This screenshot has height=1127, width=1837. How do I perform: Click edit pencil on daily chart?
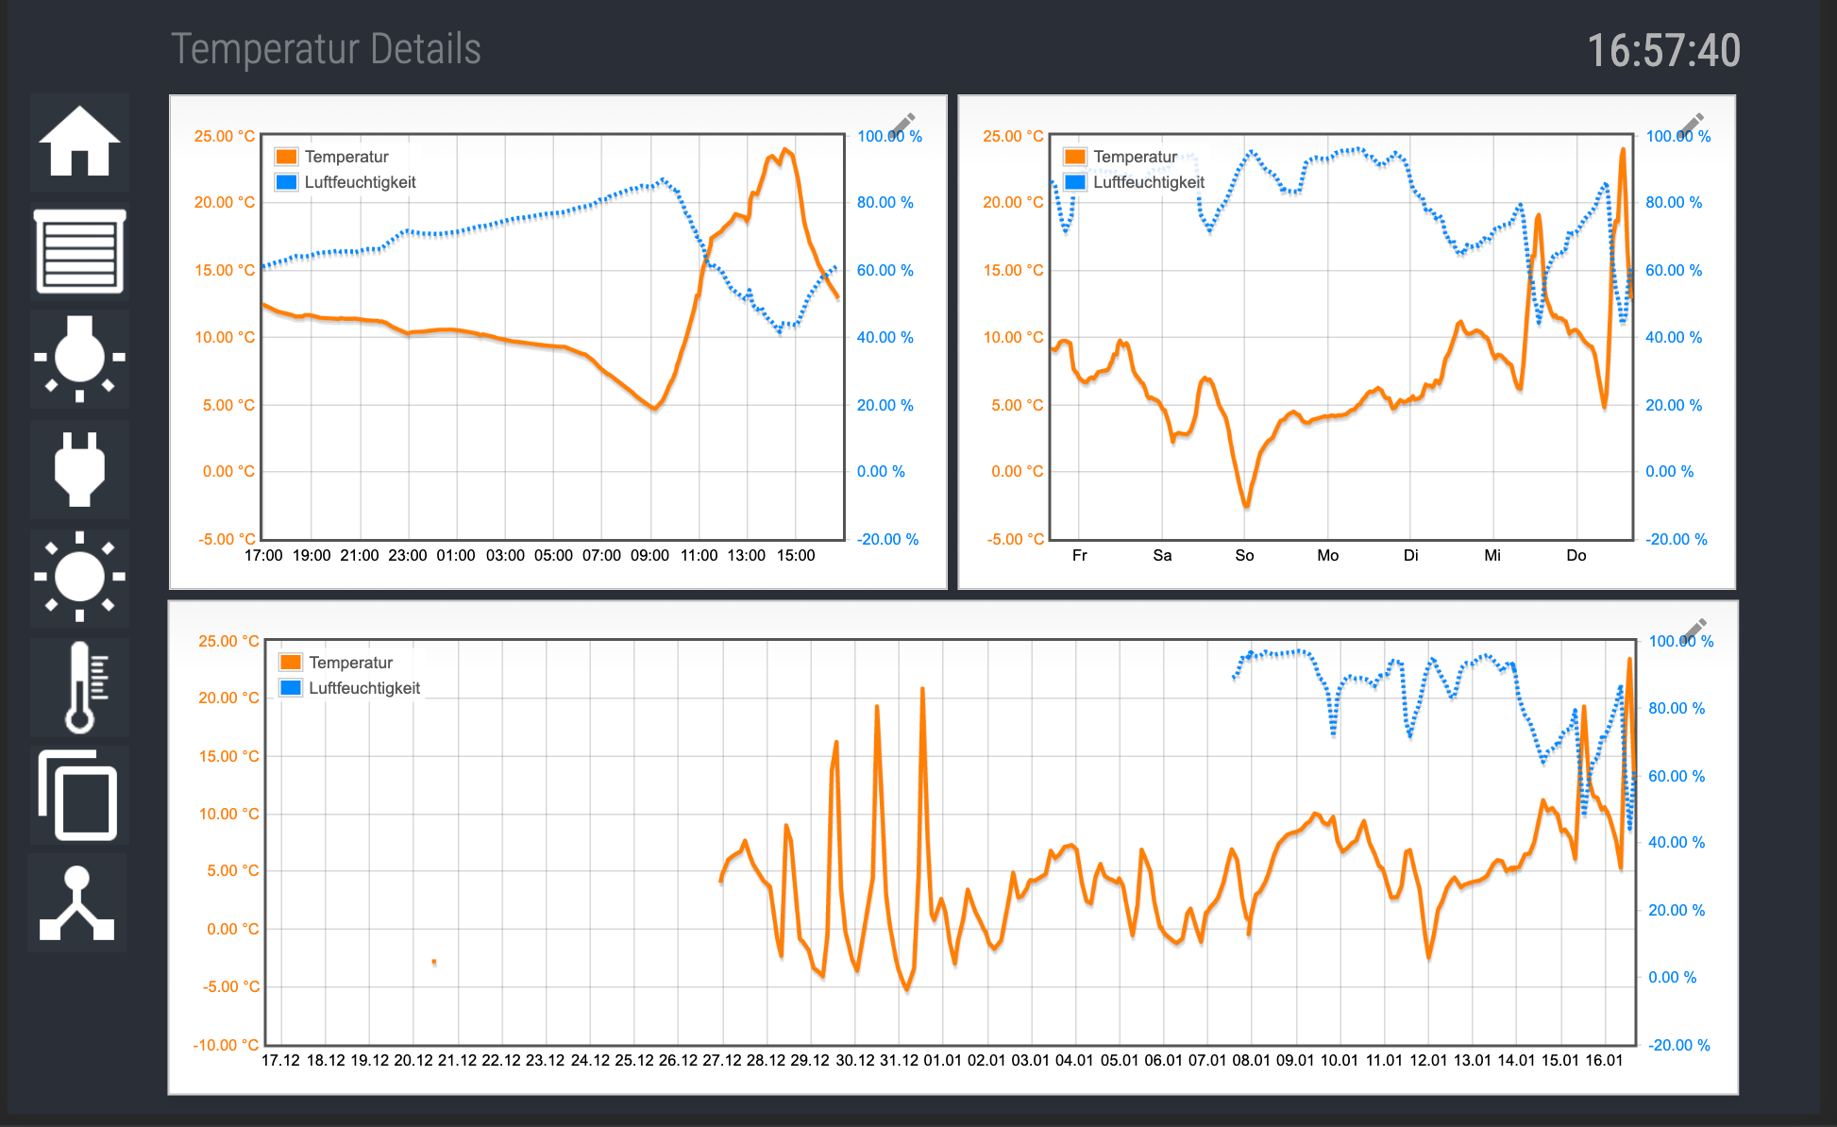[902, 125]
